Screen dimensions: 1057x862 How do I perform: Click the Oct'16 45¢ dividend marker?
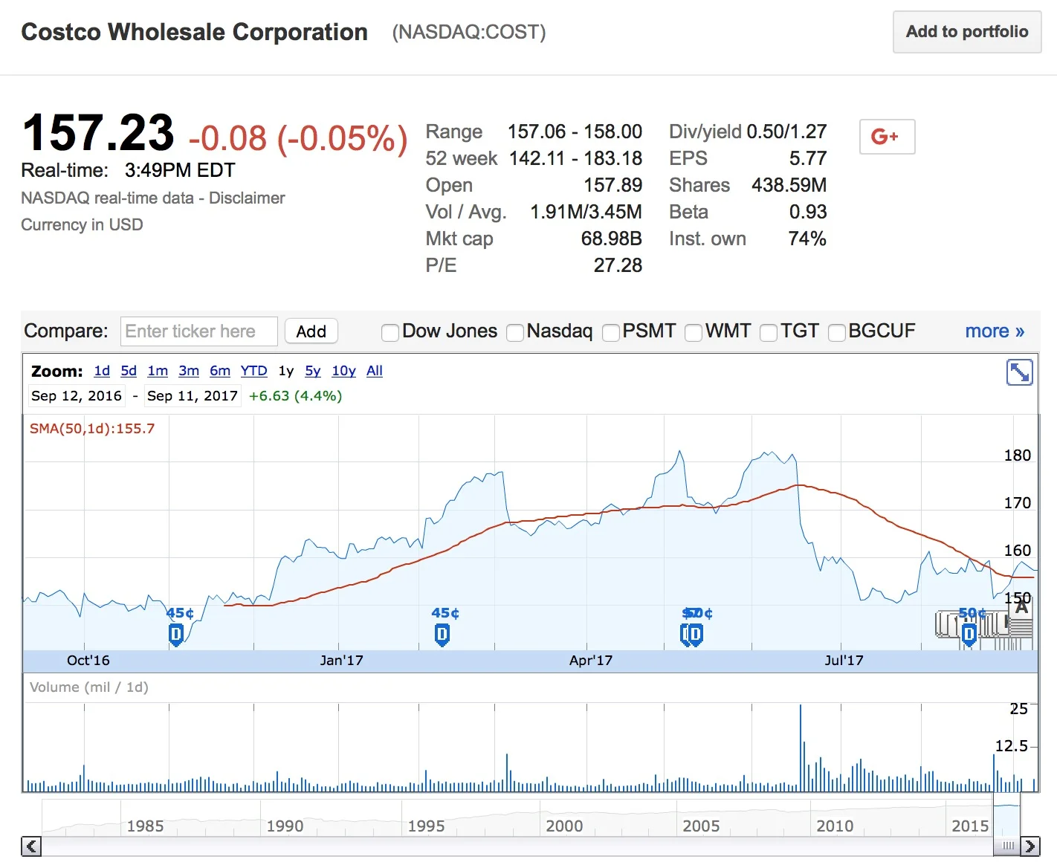click(x=176, y=634)
